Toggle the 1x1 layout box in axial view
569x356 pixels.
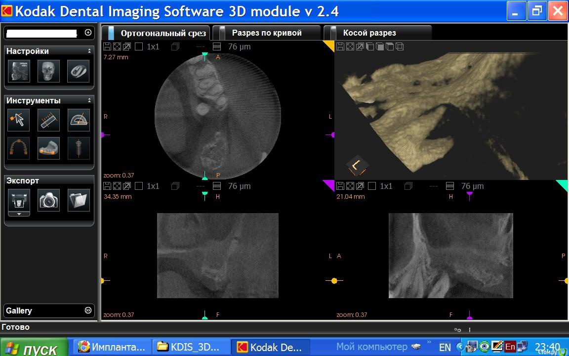coord(139,47)
